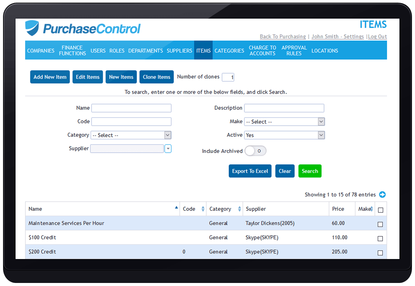Click the Clone Items button
The width and height of the screenshot is (415, 286).
click(156, 77)
